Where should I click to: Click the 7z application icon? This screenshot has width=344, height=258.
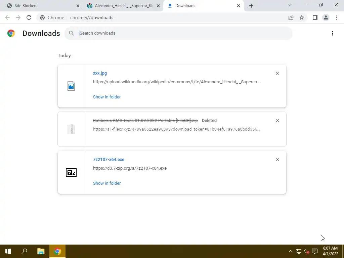click(71, 172)
